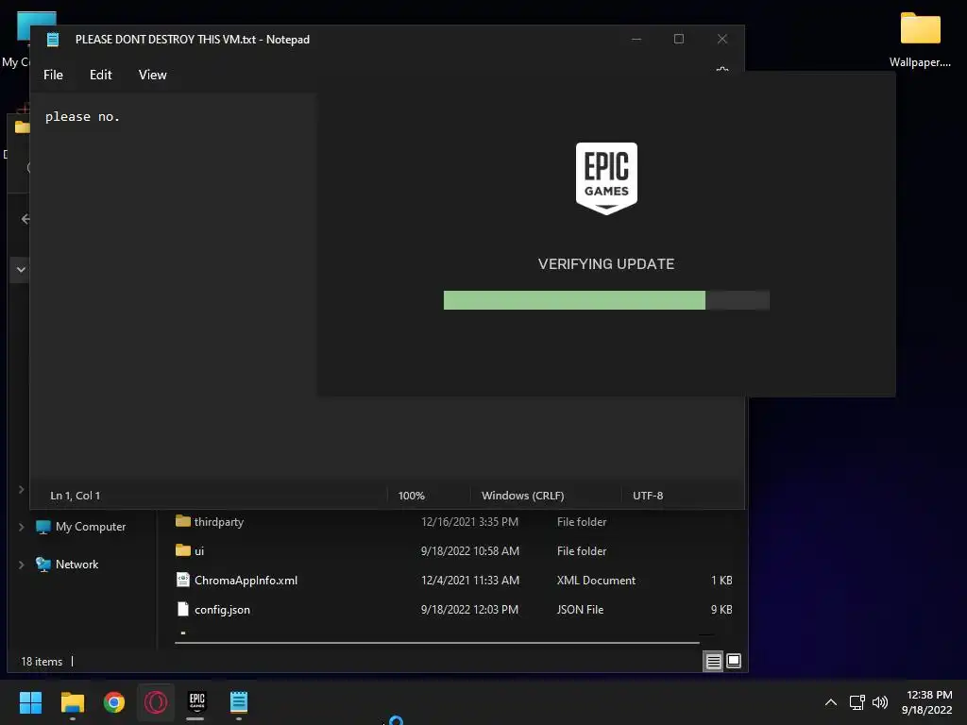Click the config.json file icon
Image resolution: width=967 pixels, height=725 pixels.
coord(183,609)
